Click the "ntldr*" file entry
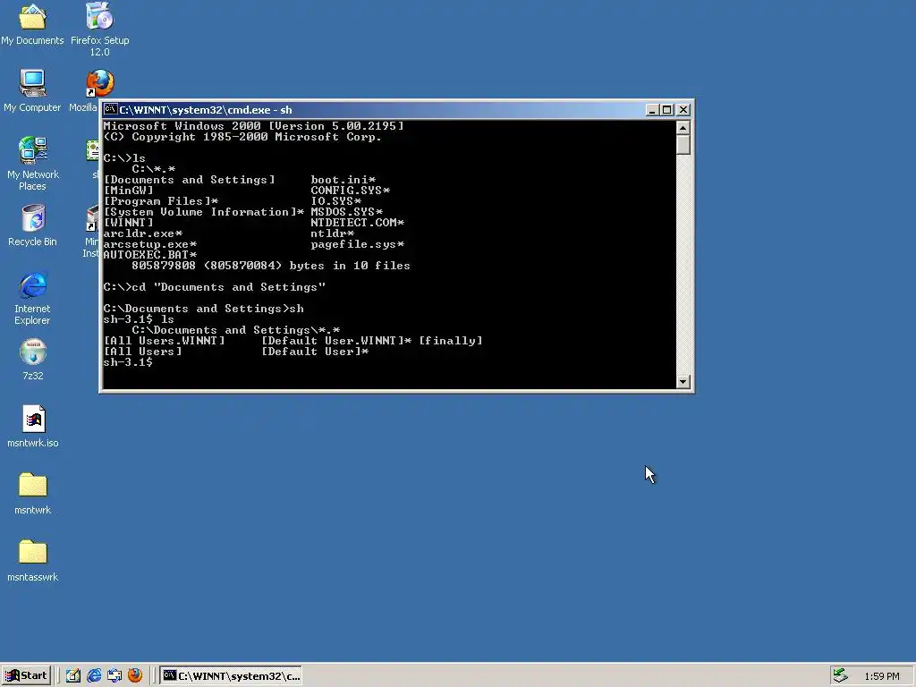Screen dimensions: 916x687 point(333,233)
